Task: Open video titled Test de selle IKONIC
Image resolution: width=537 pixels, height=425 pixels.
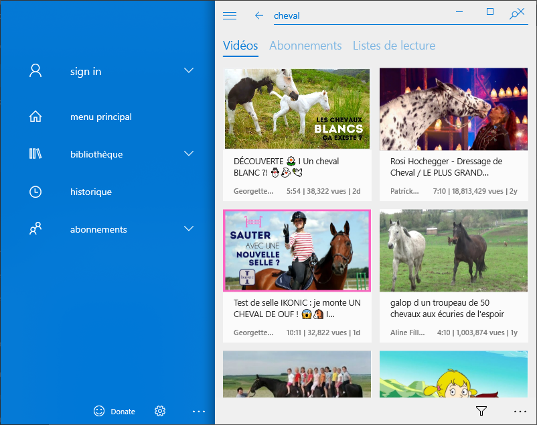Action: [297, 308]
